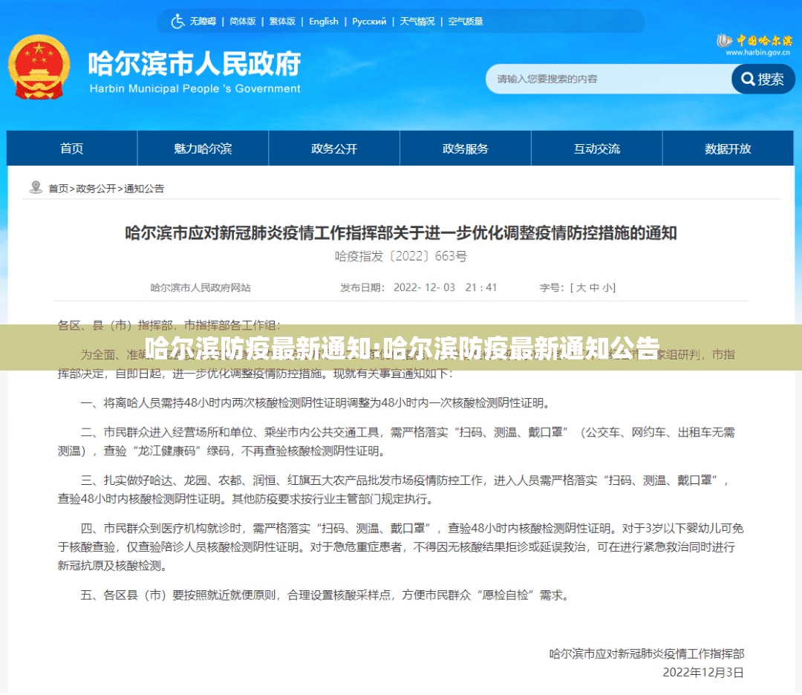Click the overlay banner 哈尔滨防疫最新通知

click(x=401, y=347)
